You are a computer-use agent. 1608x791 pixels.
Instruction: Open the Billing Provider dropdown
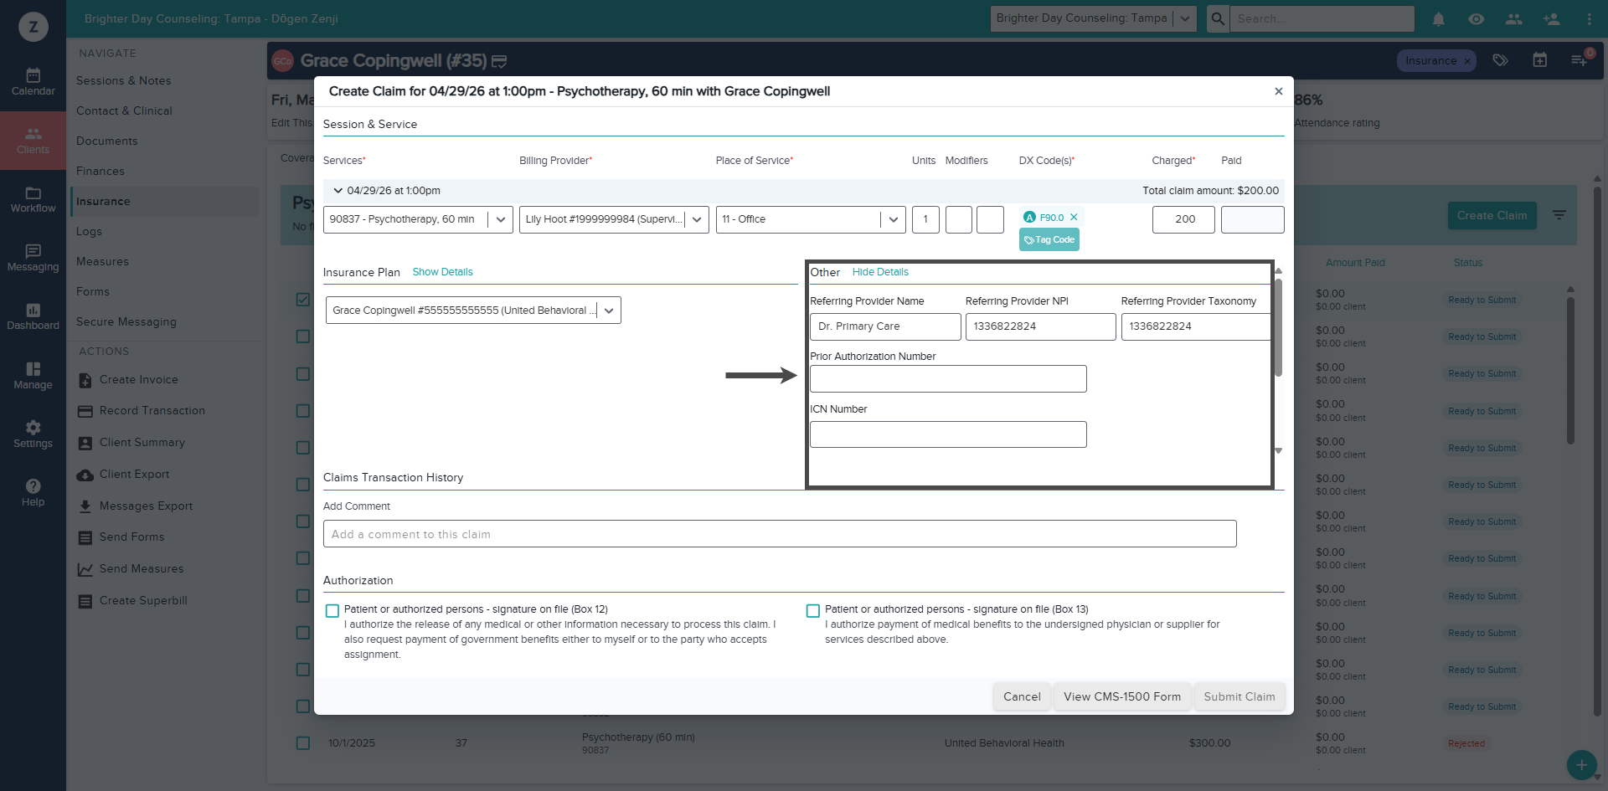tap(614, 219)
